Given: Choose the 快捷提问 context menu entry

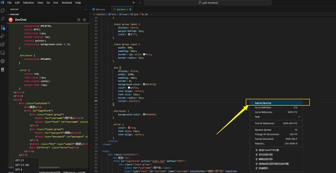Looking at the screenshot, I should 276,168.
